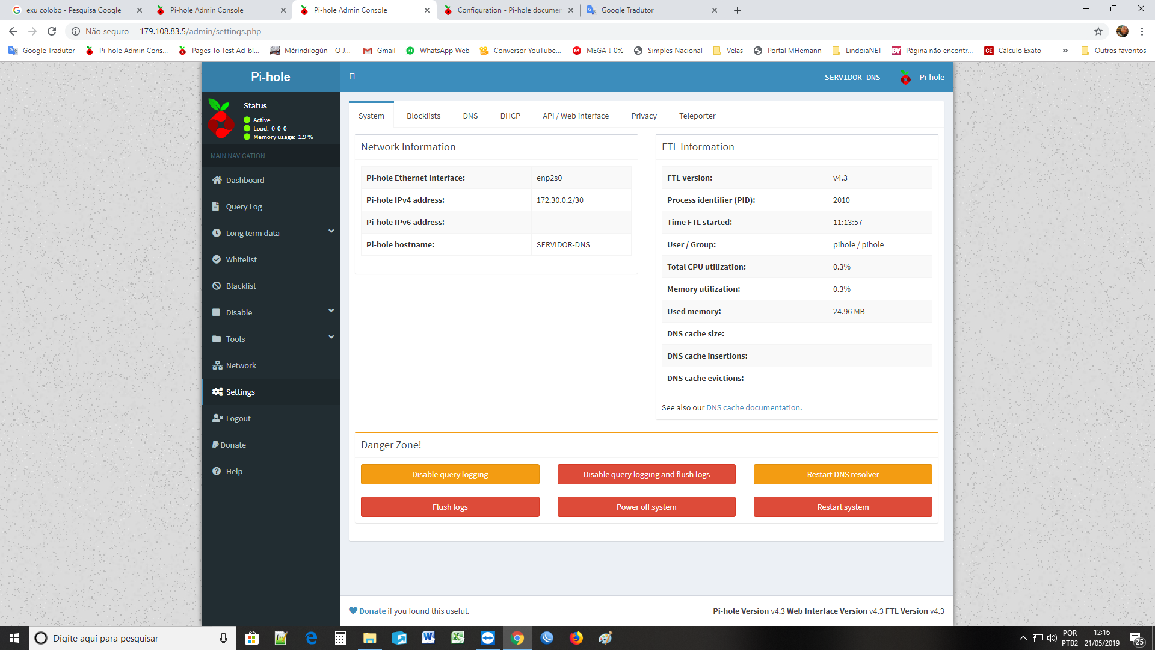1155x650 pixels.
Task: Expand the Long term data menu
Action: 271,233
